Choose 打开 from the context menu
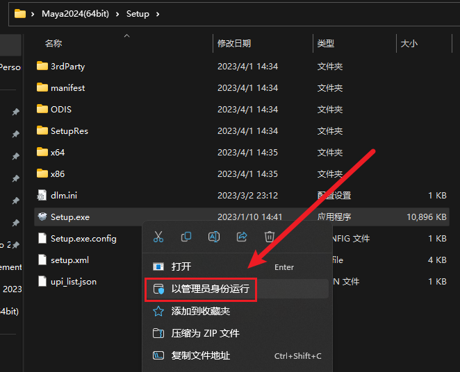This screenshot has width=460, height=372. [x=237, y=267]
